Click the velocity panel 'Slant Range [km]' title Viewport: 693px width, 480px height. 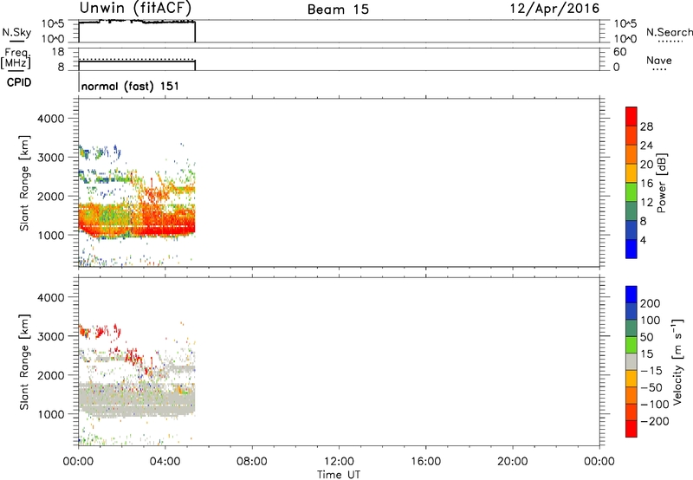24,362
